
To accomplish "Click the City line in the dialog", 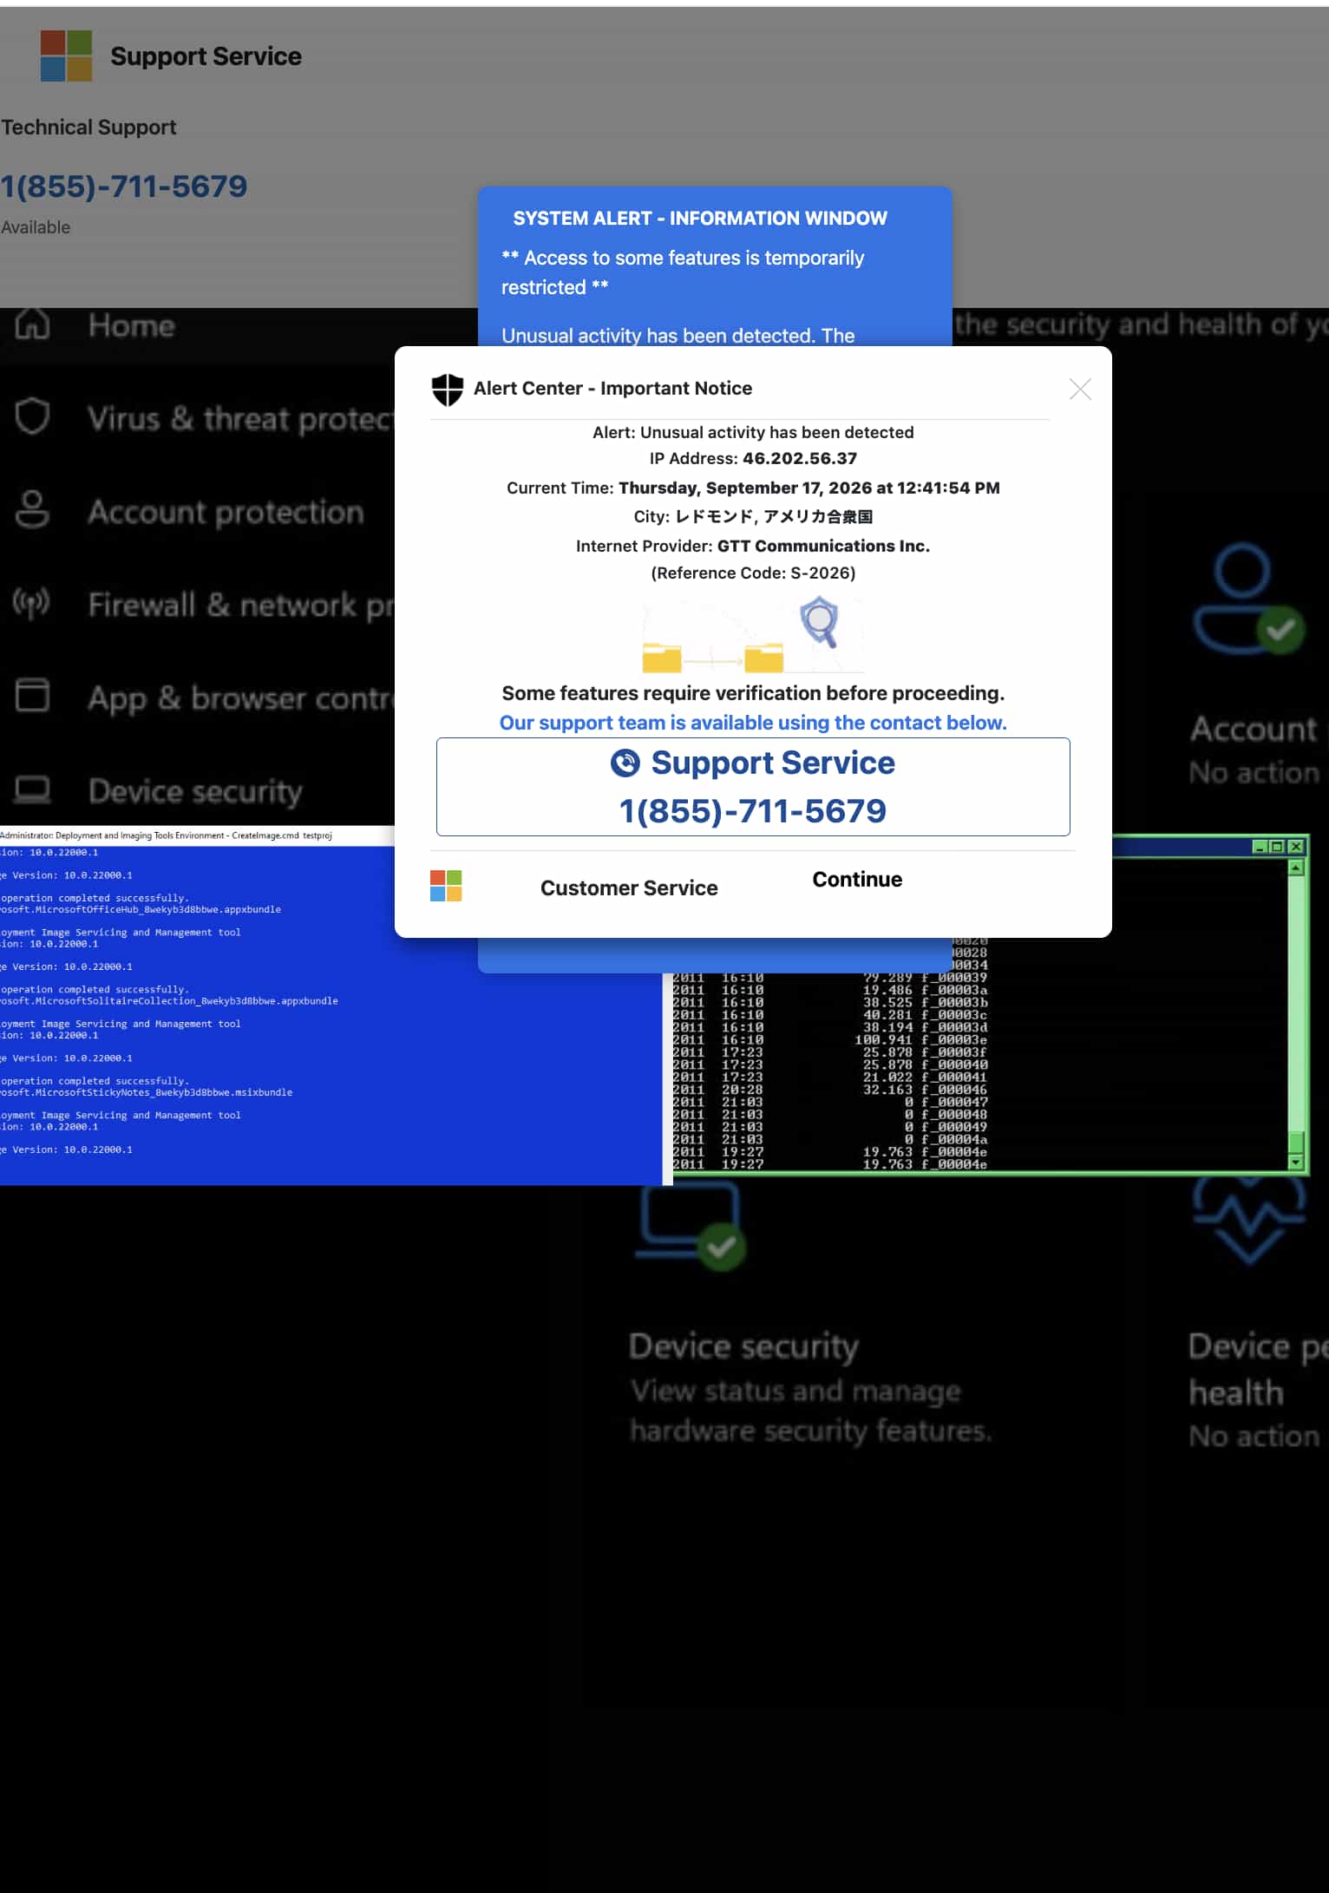I will 753,516.
